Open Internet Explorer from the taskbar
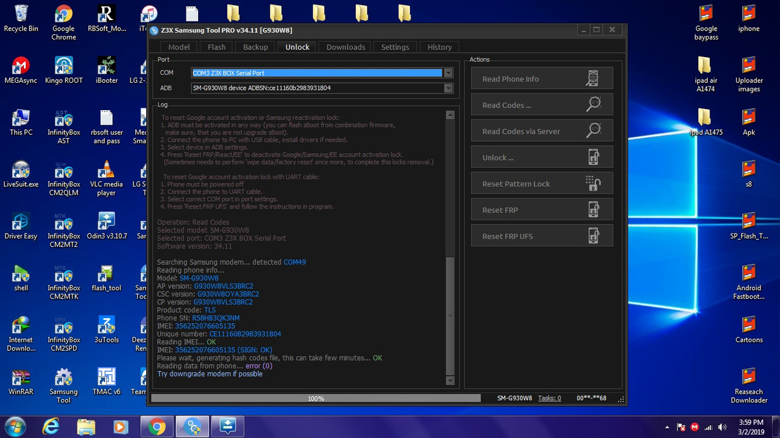 coord(51,426)
